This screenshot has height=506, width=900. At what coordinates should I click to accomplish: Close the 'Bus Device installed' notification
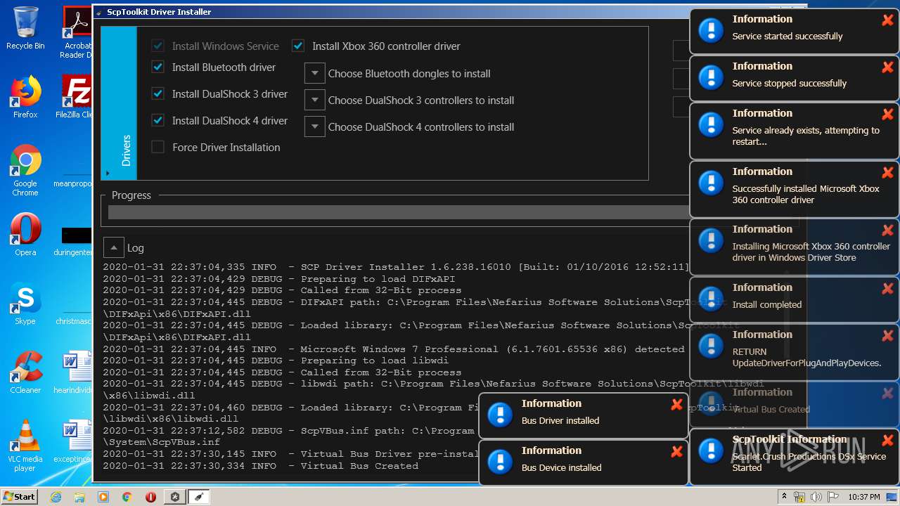point(676,452)
